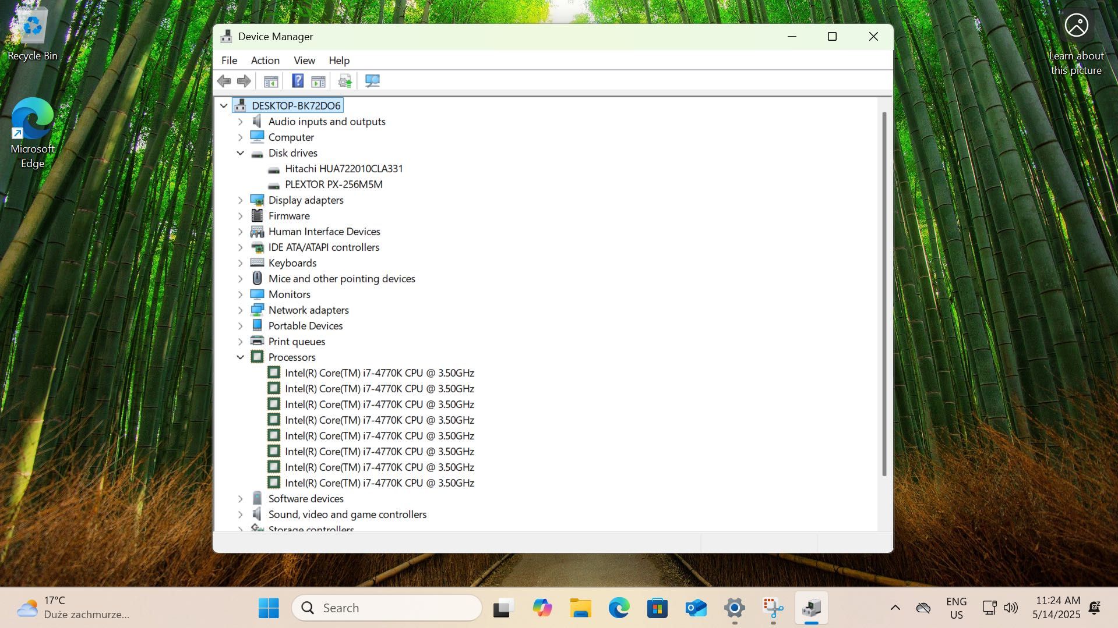This screenshot has width=1118, height=628.
Task: Open the Action menu
Action: (x=265, y=61)
